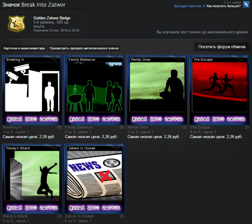Open the Family Barbecue card thumbnail
Viewport: 252px width, 224px height.
[95, 90]
